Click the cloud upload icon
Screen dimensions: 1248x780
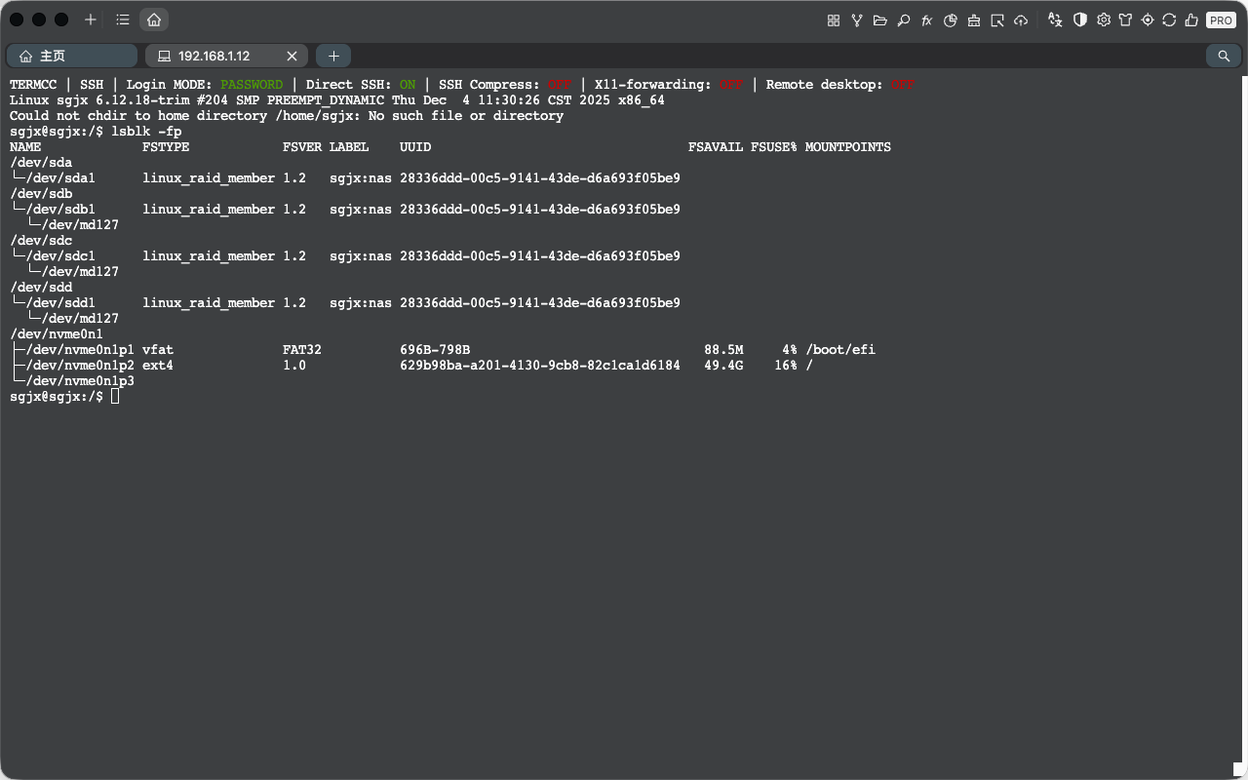click(x=1020, y=19)
